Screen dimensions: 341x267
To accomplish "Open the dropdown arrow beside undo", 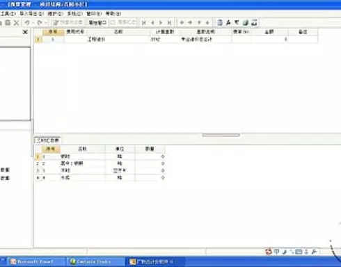I will (33, 23).
